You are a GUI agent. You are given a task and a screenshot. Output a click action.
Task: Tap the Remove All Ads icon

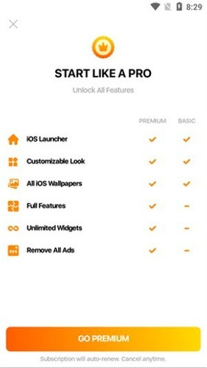point(13,250)
